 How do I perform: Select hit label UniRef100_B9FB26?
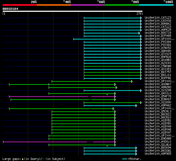pos(158,57)
